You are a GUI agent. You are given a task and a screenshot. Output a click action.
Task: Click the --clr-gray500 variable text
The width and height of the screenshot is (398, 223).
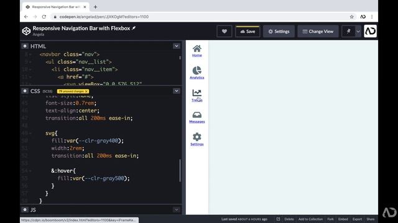tap(104, 178)
